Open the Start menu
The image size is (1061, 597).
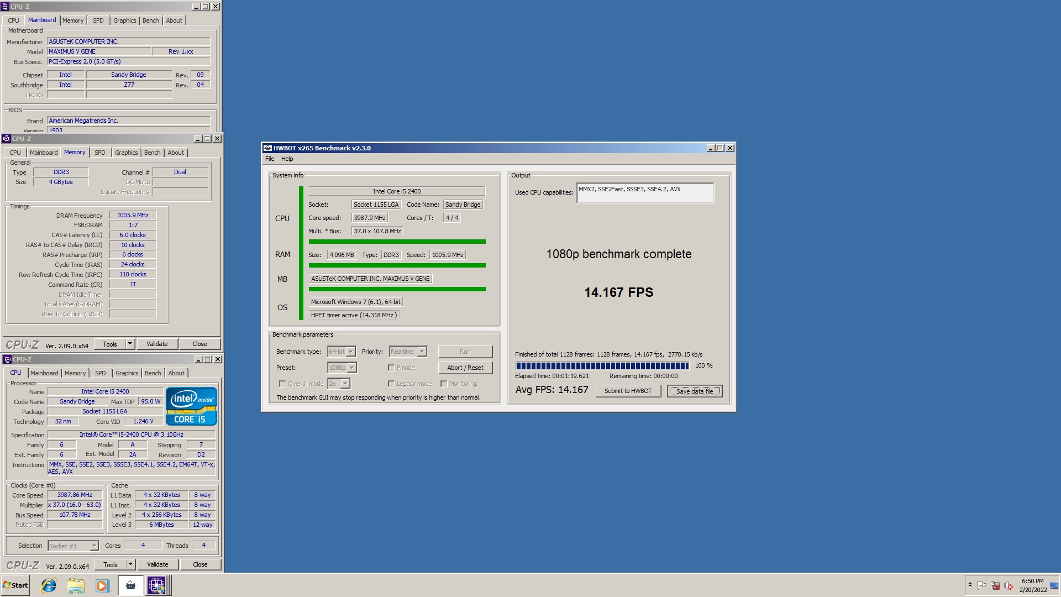15,585
